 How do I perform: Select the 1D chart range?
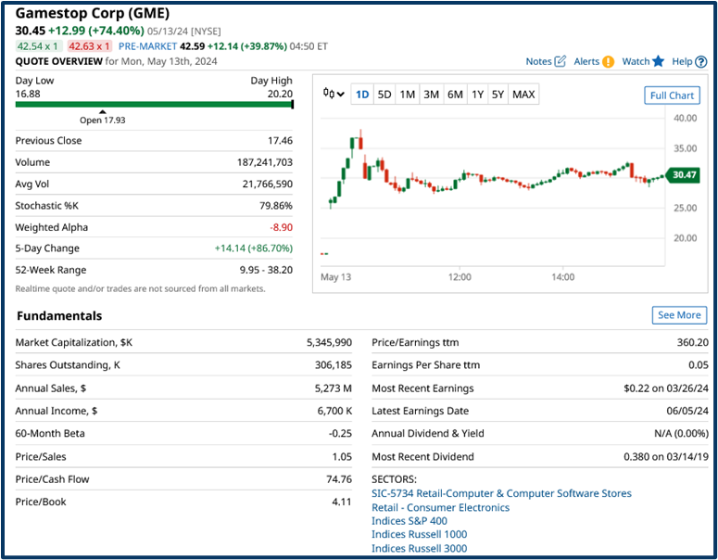tap(362, 95)
